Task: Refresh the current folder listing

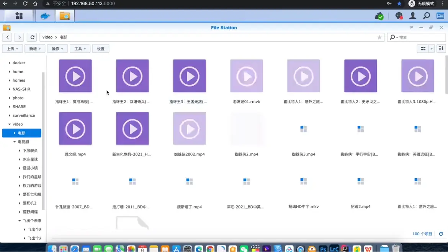Action: pyautogui.click(x=33, y=37)
